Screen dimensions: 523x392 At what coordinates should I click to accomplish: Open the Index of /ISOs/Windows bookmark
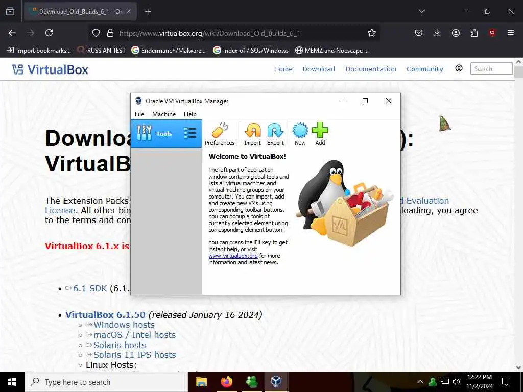(x=251, y=51)
